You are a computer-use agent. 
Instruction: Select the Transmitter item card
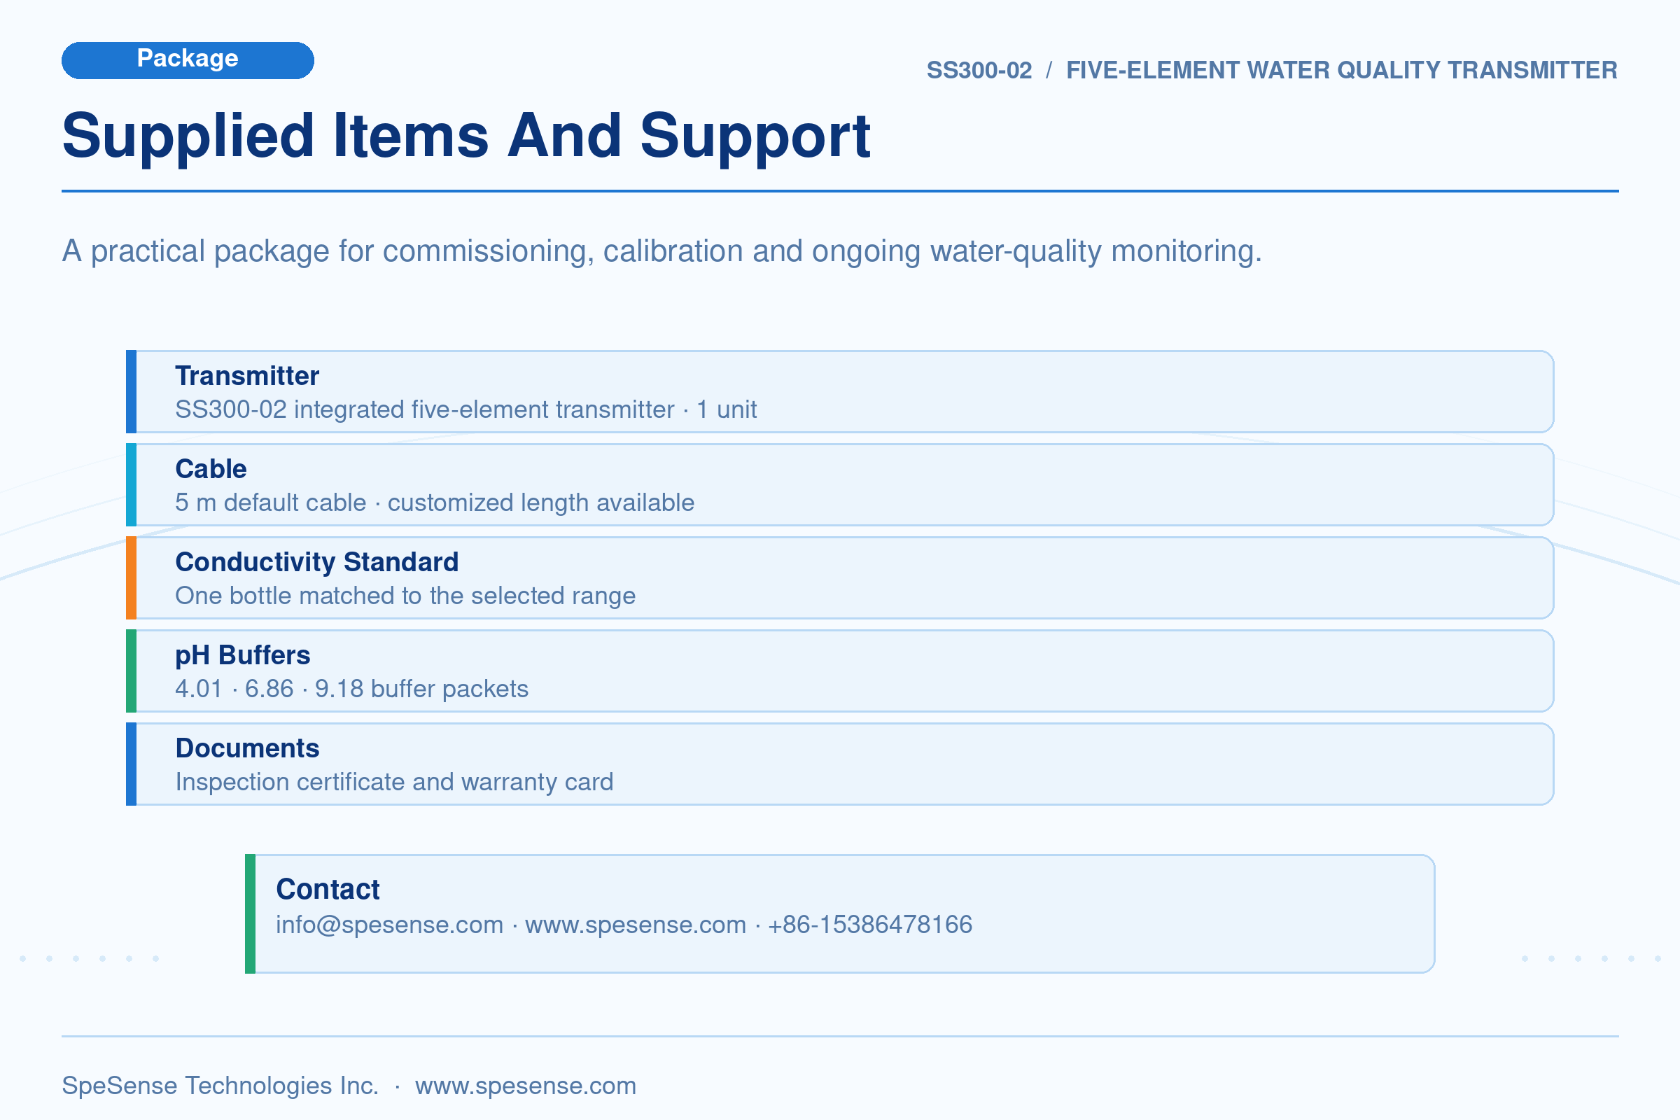click(840, 391)
